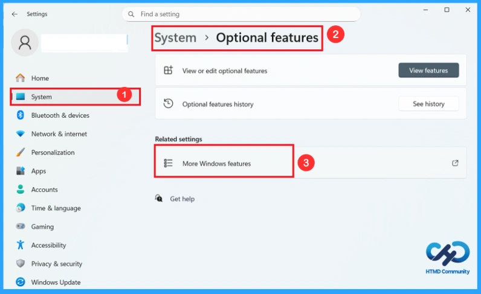The width and height of the screenshot is (481, 294).
Task: Click the external link open icon
Action: tap(455, 163)
